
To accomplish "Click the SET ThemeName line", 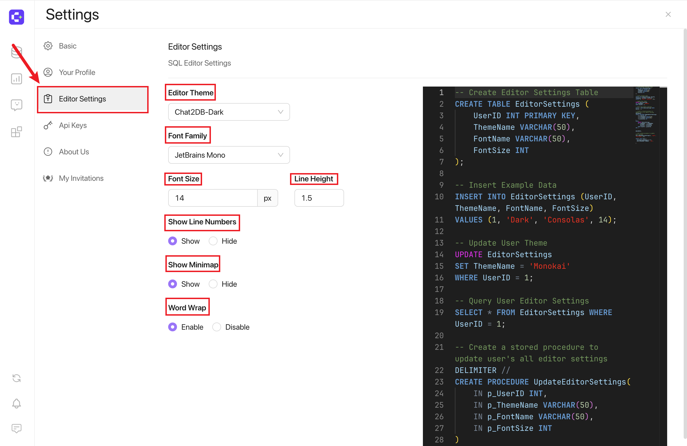I will (x=512, y=266).
